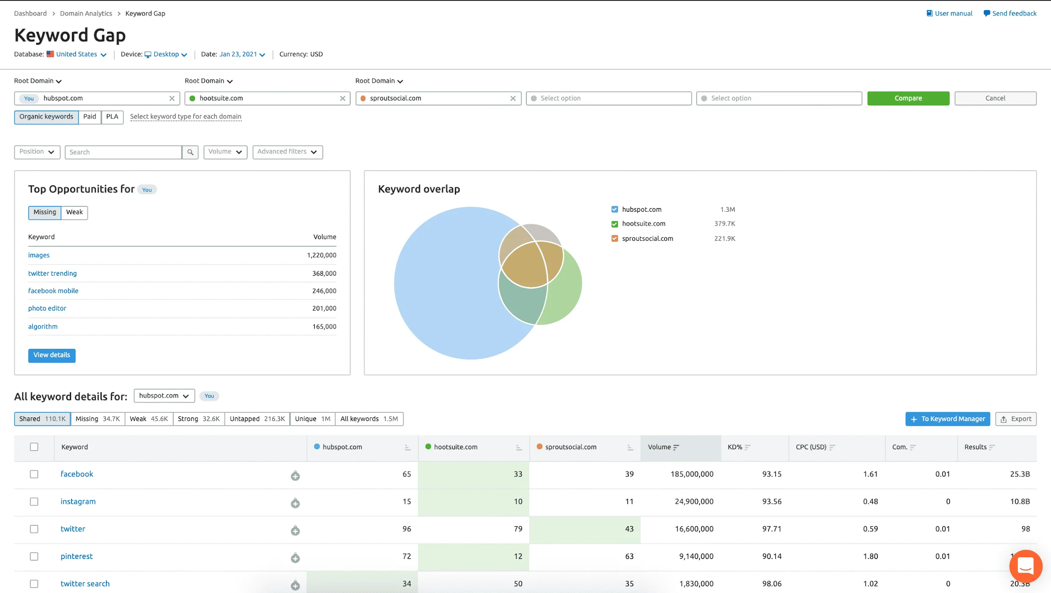Open the Advanced filters dropdown
The image size is (1051, 593).
(x=288, y=152)
